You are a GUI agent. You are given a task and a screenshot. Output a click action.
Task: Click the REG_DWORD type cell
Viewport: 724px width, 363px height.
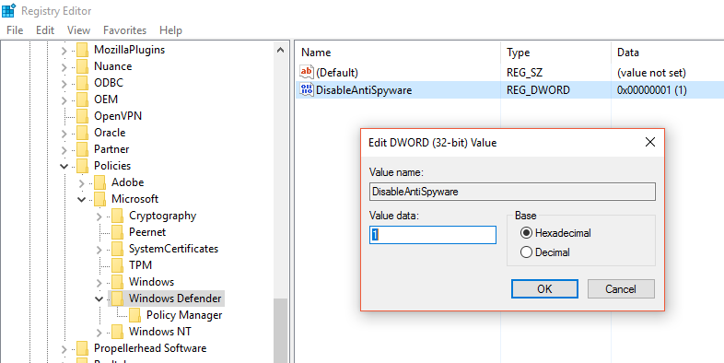tap(538, 90)
